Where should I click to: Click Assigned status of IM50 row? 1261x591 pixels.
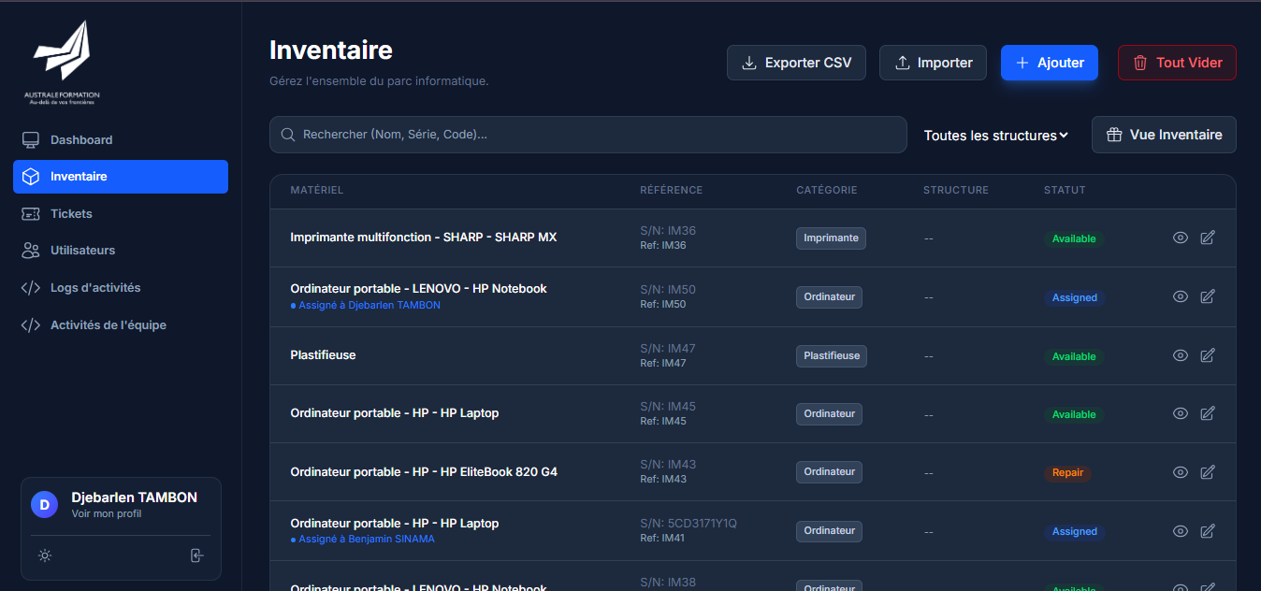click(1074, 297)
